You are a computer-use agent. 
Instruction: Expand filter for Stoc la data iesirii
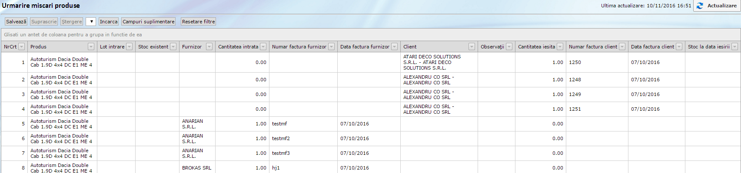click(734, 47)
